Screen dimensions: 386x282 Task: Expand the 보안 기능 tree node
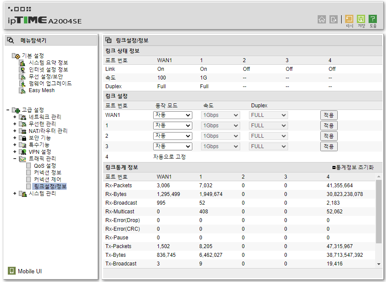(15, 138)
